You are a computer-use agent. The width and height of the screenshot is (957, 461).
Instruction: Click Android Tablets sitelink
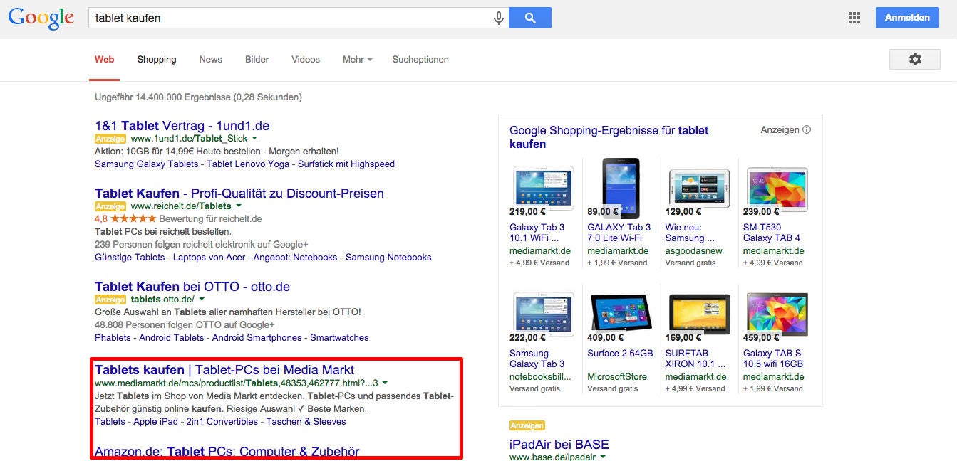pyautogui.click(x=172, y=338)
